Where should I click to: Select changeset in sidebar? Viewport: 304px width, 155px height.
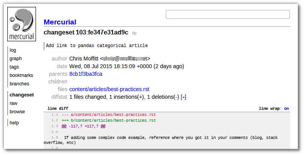pos(22,95)
